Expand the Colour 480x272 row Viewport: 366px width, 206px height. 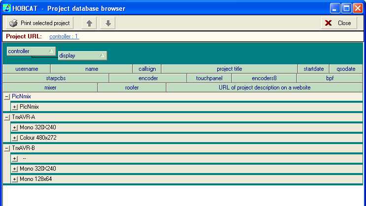tap(15, 138)
